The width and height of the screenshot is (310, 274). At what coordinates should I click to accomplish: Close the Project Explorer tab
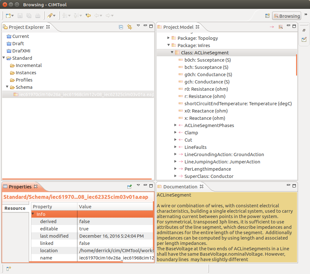pos(48,27)
